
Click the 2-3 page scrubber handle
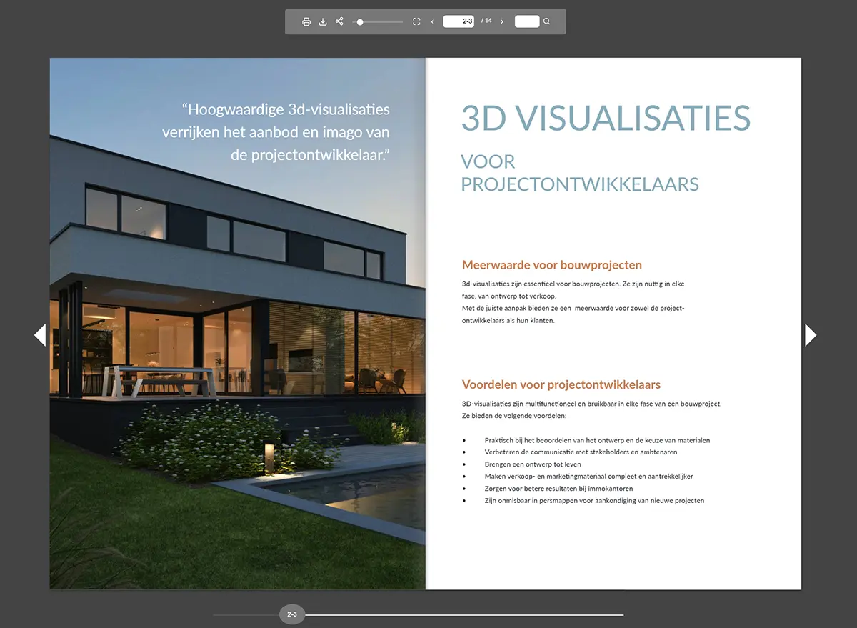(291, 614)
